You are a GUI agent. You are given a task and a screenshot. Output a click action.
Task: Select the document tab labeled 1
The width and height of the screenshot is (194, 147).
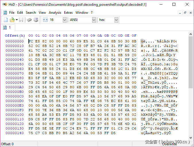pyautogui.click(x=8, y=28)
